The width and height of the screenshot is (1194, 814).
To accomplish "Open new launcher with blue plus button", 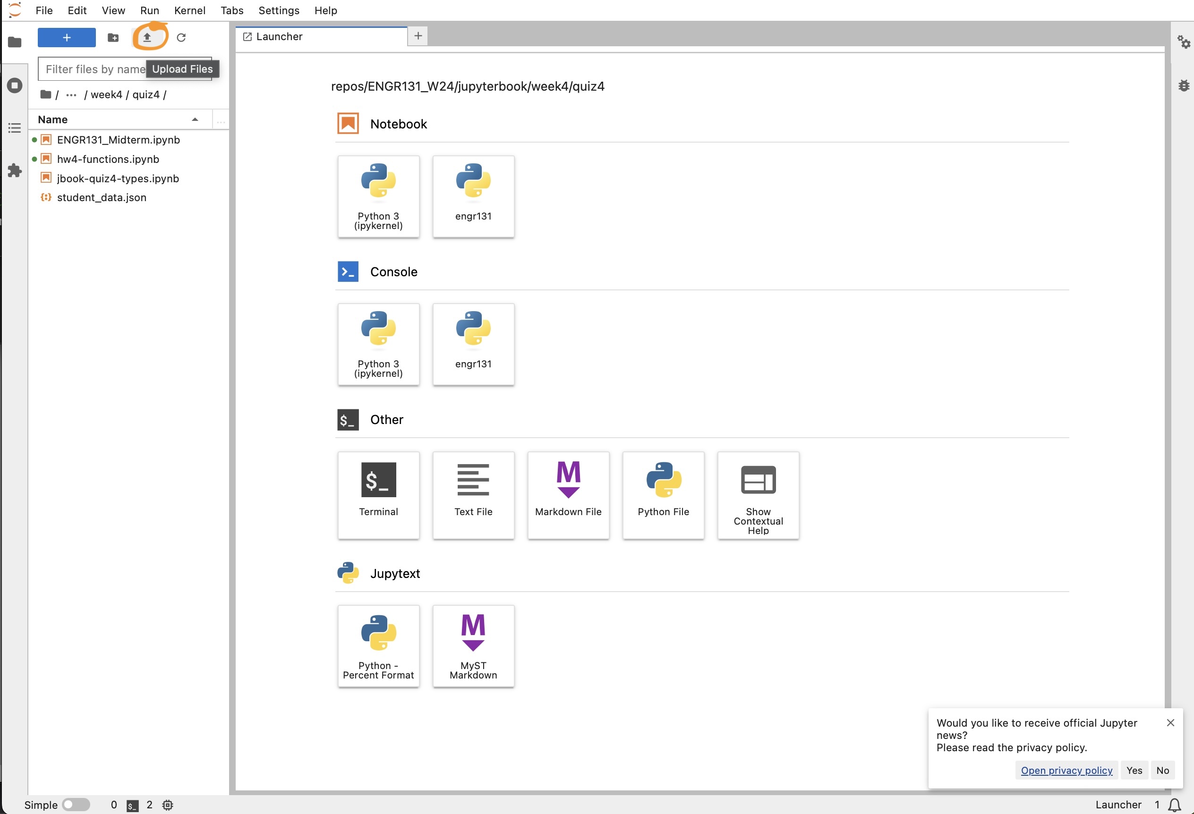I will pyautogui.click(x=67, y=37).
